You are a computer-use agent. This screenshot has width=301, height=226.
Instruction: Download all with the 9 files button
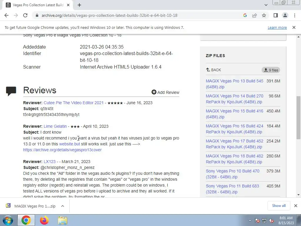(271, 70)
